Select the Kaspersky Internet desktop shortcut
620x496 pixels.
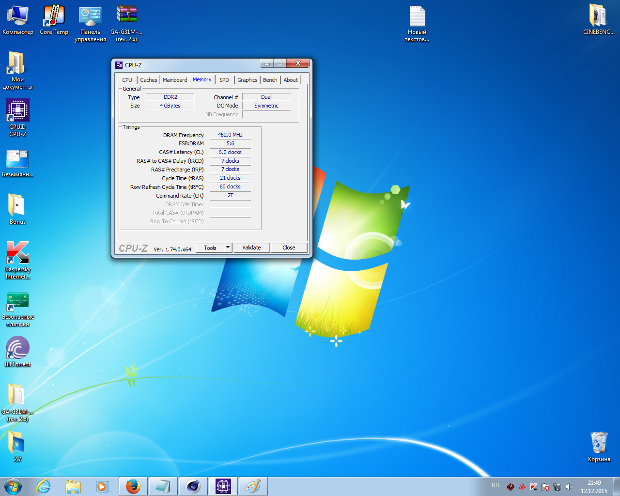(18, 260)
